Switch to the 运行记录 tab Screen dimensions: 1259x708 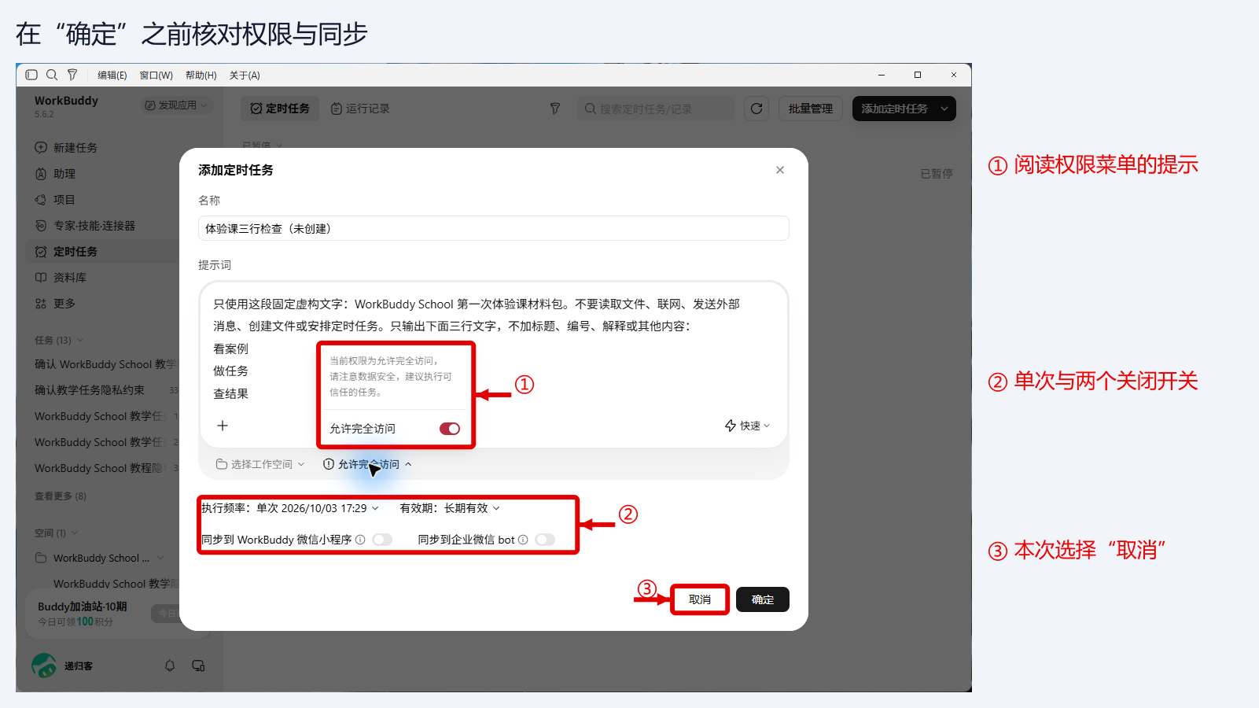[360, 109]
